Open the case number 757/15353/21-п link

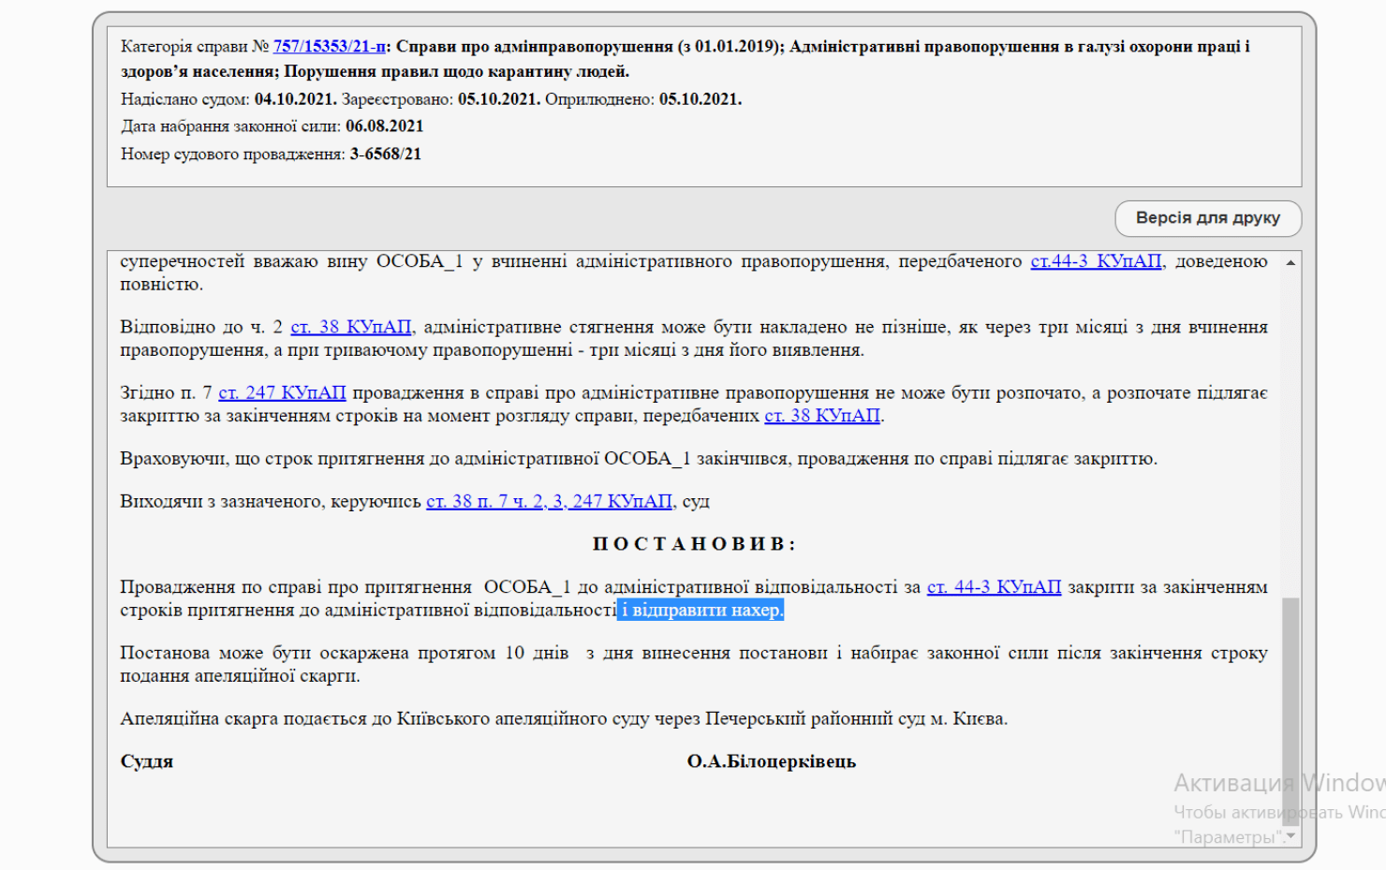click(x=329, y=46)
